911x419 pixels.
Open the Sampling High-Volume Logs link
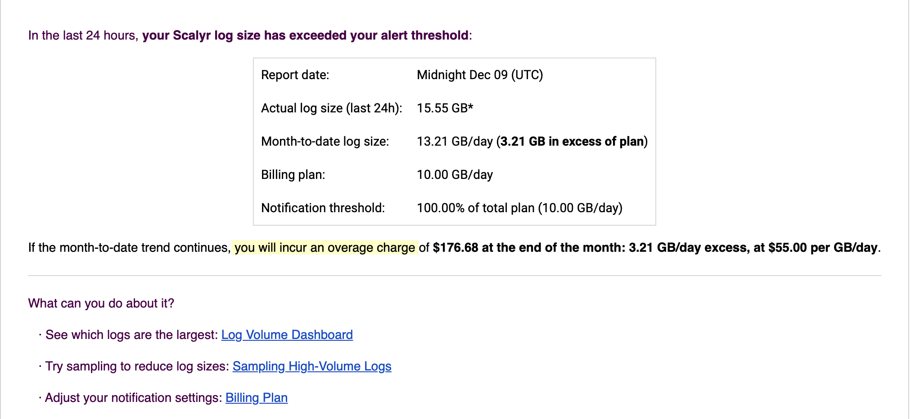[312, 366]
